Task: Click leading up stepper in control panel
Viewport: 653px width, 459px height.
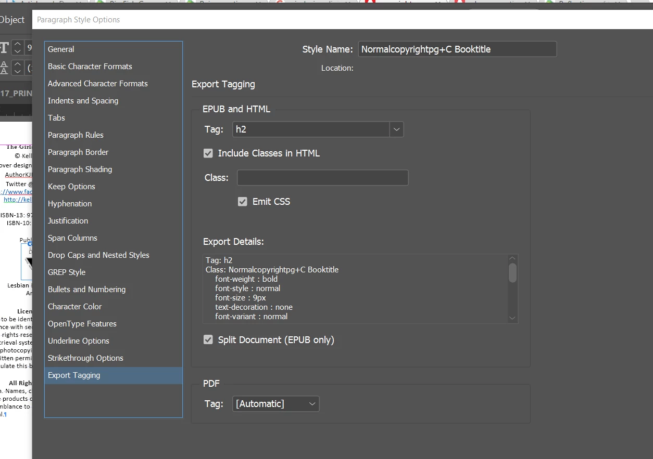Action: point(17,64)
